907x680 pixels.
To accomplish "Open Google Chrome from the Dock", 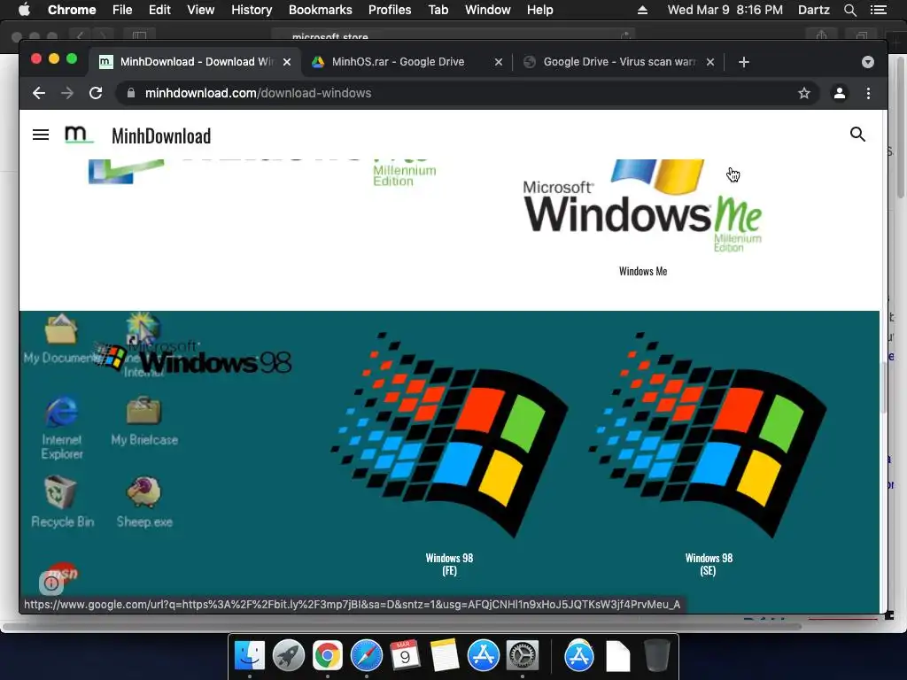I will [x=328, y=656].
